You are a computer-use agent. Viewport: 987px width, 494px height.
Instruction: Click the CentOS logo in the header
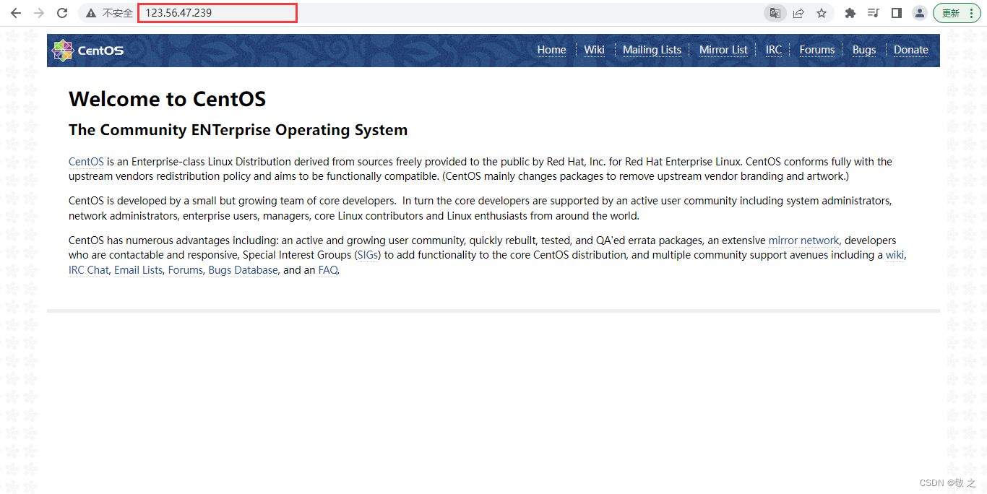(x=87, y=51)
